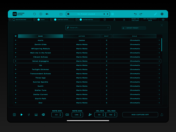Click Set as Default Skin
This screenshot has height=132, width=176.
coord(150,20)
